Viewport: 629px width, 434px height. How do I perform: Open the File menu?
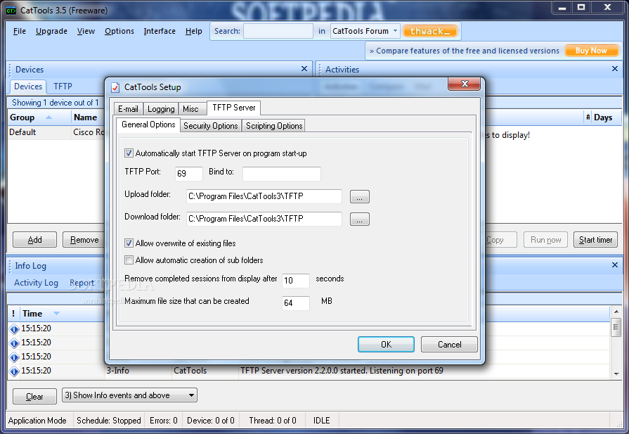(19, 31)
